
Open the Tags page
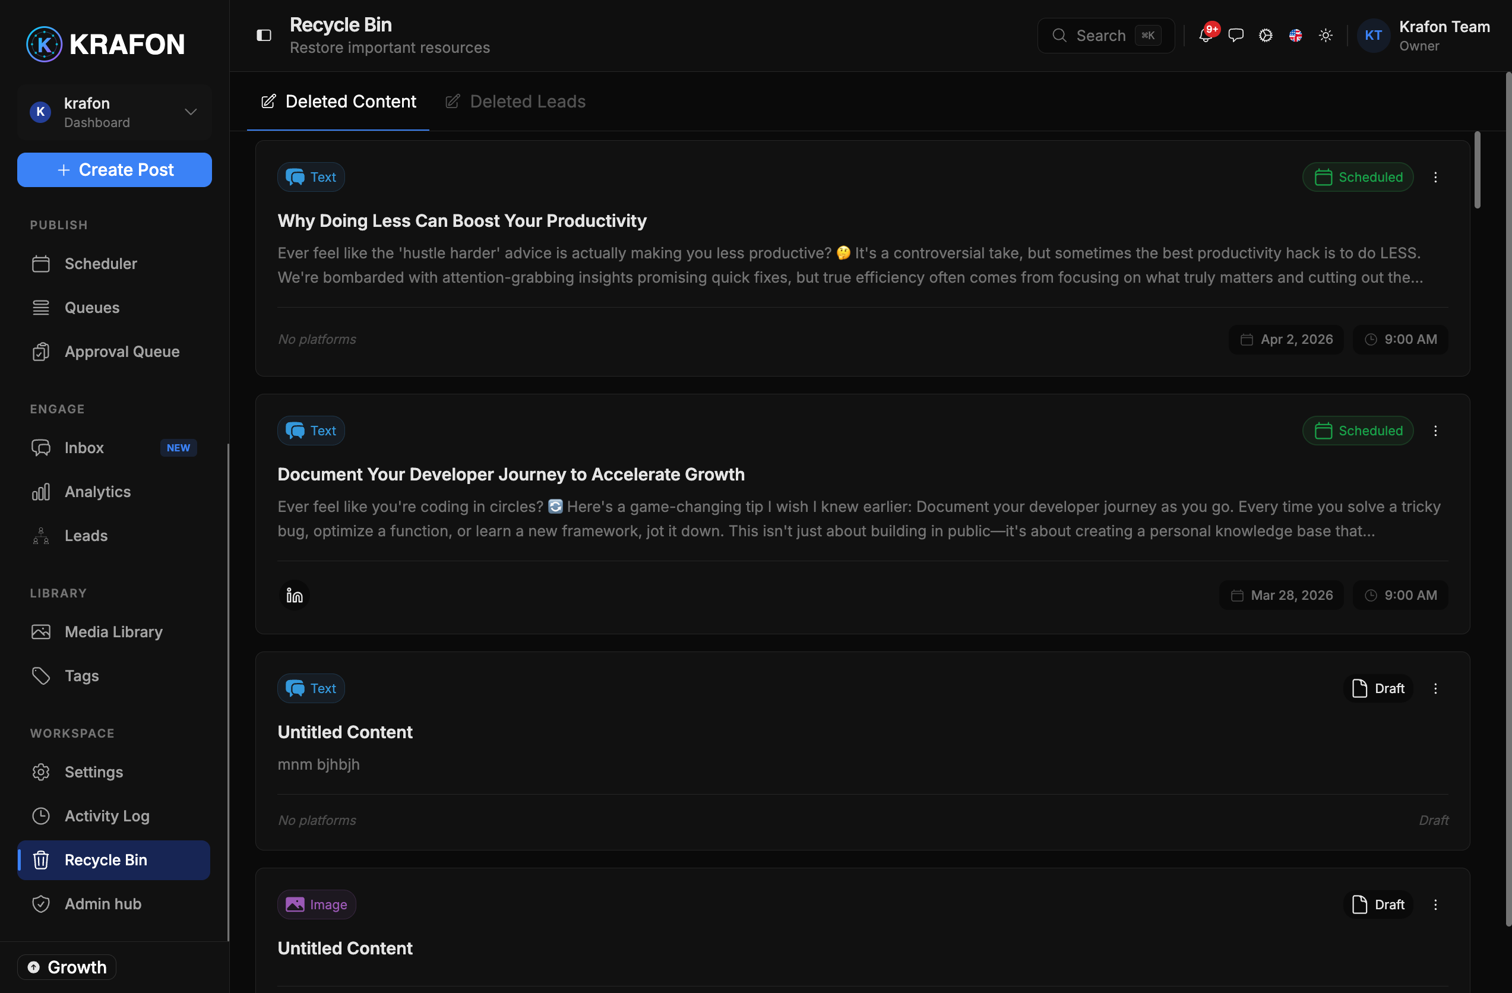click(113, 676)
